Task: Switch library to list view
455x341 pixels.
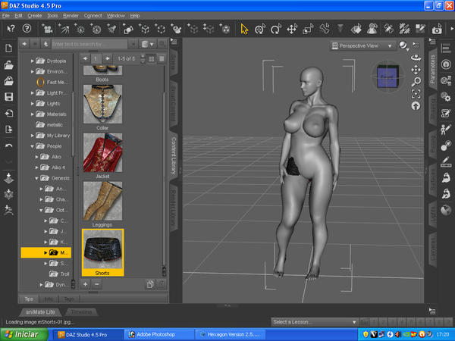Action: 162,59
